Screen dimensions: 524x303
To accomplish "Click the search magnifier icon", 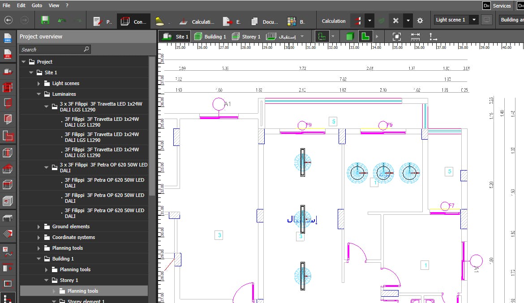I will (x=86, y=49).
